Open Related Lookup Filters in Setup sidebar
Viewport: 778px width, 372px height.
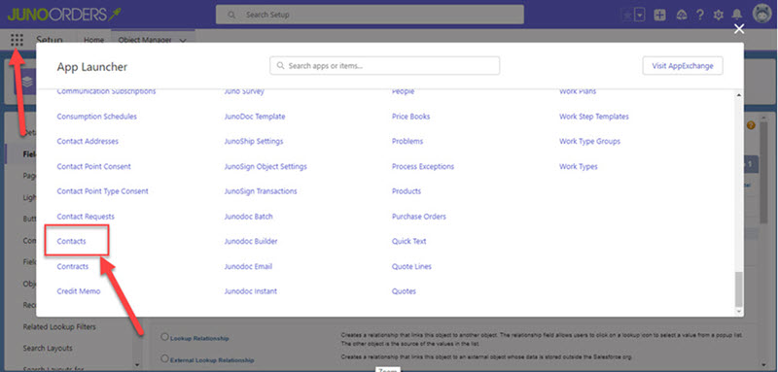point(59,327)
